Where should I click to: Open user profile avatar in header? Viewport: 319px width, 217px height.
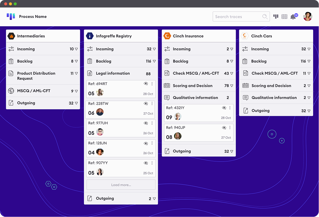(x=308, y=16)
